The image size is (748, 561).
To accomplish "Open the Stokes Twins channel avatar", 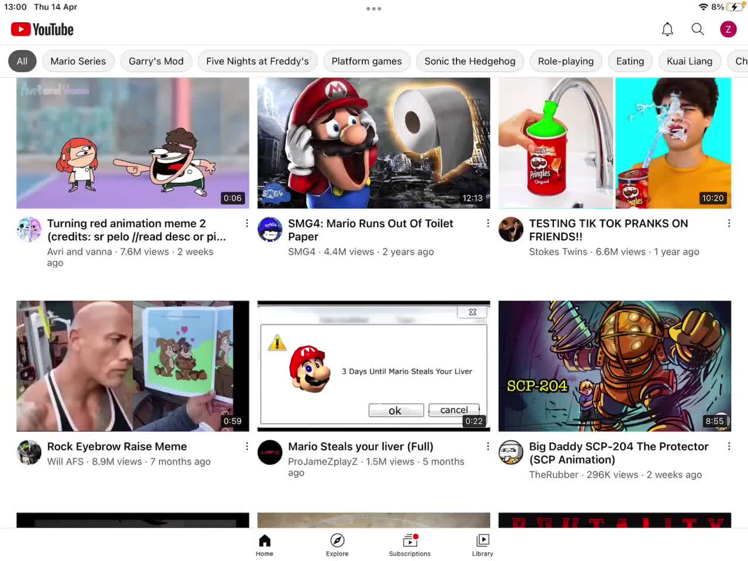I will (x=511, y=230).
